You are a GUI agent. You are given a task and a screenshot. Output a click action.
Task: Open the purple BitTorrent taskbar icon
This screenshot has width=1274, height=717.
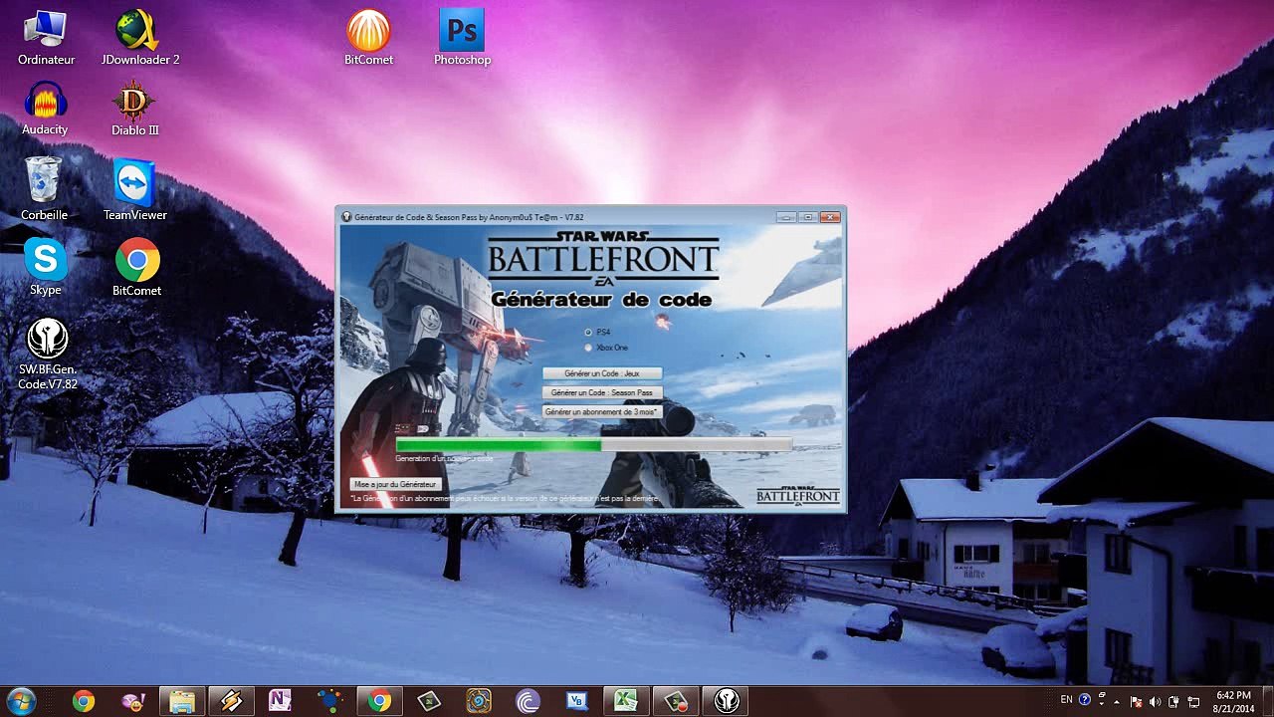pyautogui.click(x=528, y=701)
